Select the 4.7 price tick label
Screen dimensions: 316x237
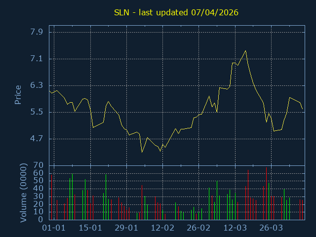point(37,139)
